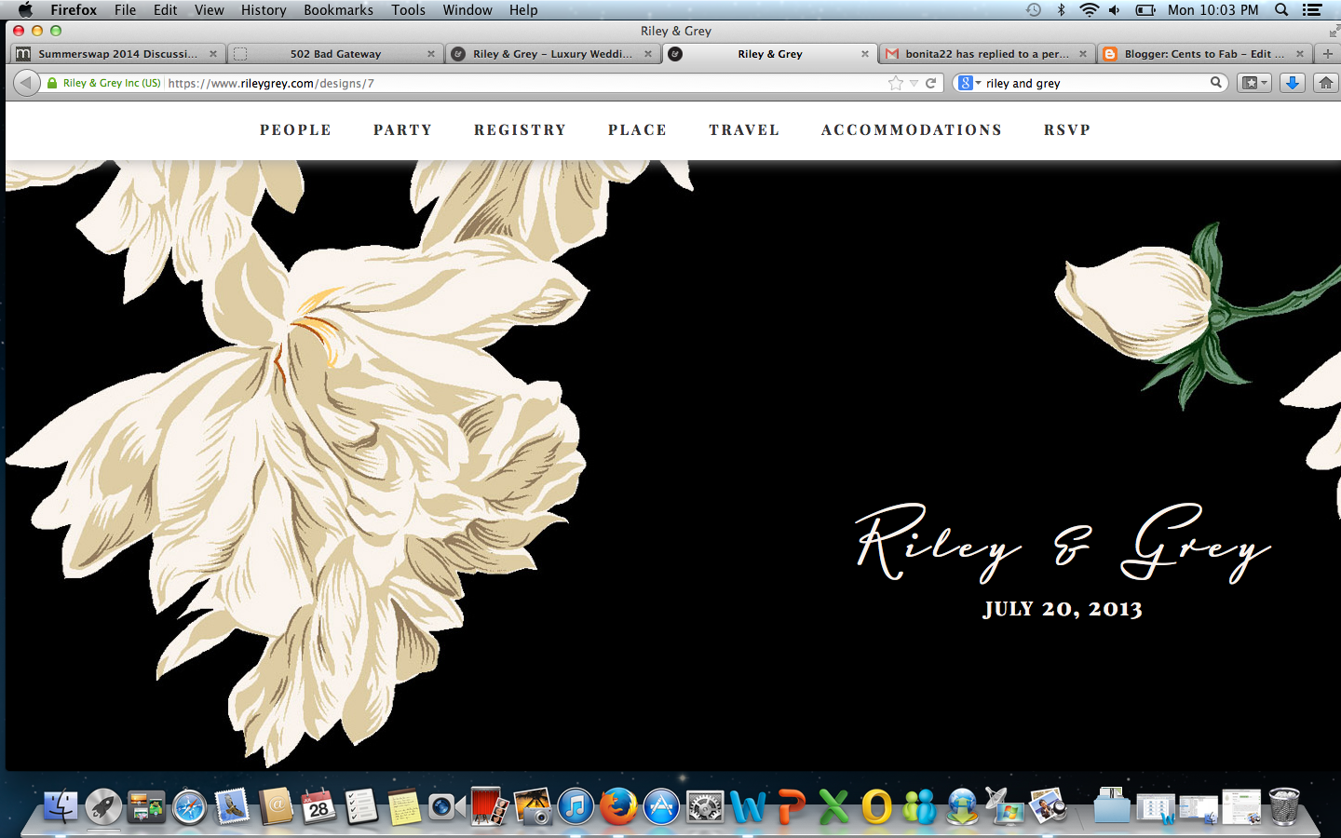Bookmark this page with the star icon
1341x838 pixels.
[896, 83]
